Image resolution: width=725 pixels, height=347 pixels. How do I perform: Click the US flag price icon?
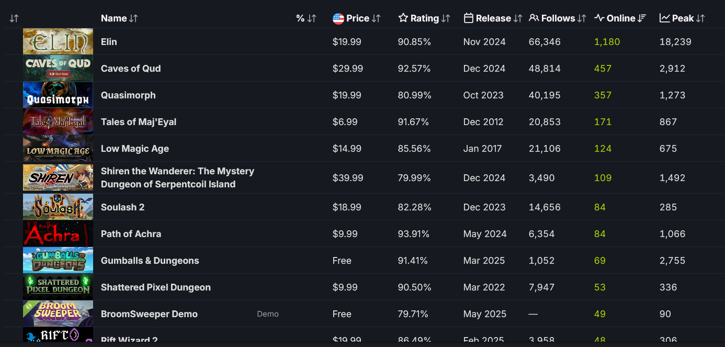click(338, 18)
